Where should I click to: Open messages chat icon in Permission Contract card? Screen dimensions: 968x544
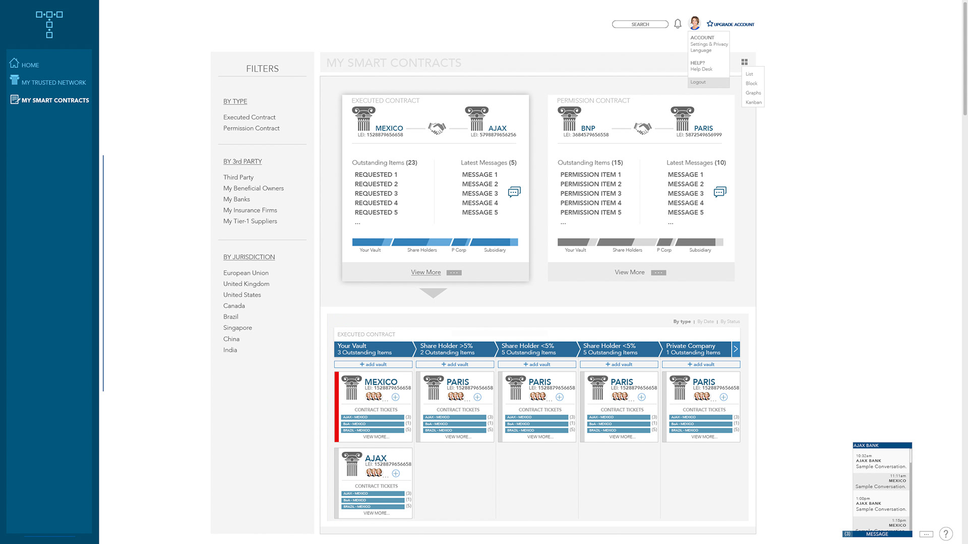(x=719, y=192)
